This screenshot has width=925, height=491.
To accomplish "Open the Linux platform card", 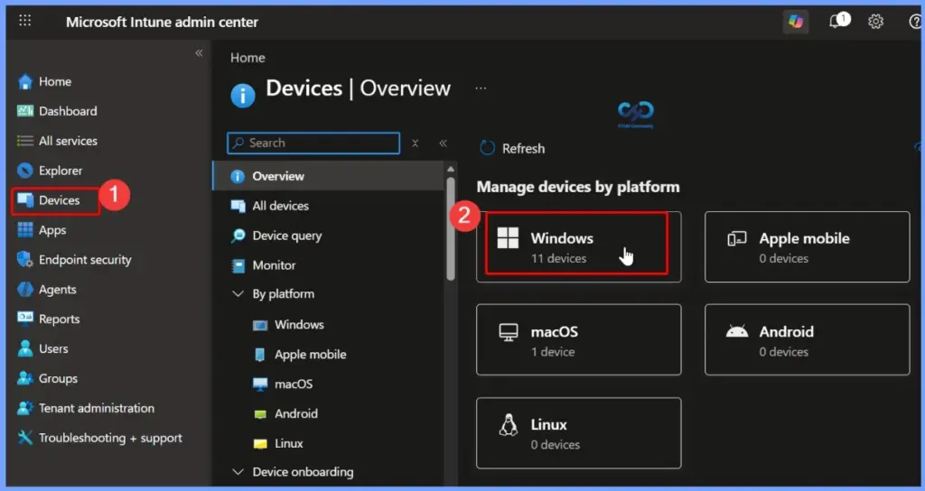I will tap(578, 433).
